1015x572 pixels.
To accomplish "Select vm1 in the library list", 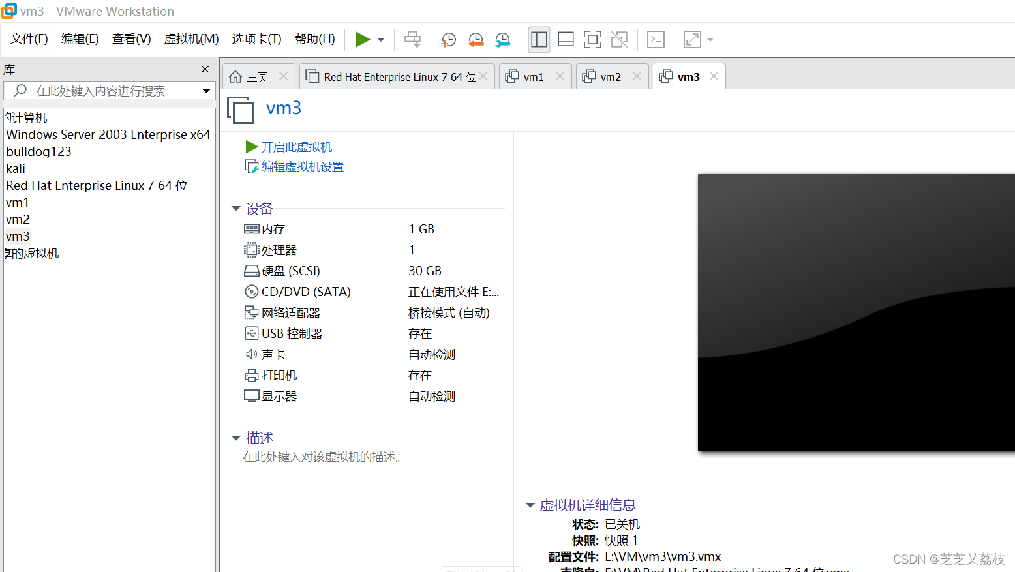I will 18,202.
